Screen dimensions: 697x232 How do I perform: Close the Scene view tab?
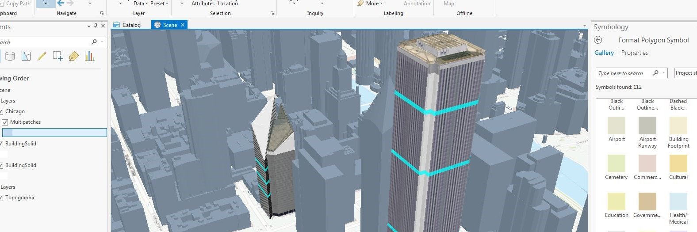click(183, 25)
